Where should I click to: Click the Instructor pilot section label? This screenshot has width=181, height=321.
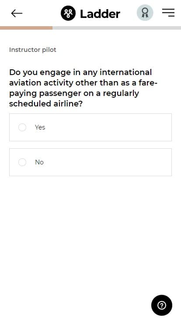point(33,50)
